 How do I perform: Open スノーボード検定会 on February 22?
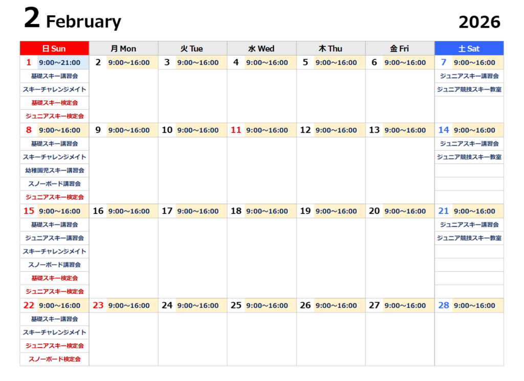54,359
